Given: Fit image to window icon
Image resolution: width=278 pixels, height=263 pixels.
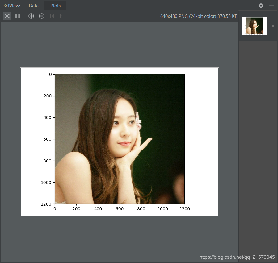Looking at the screenshot, I should (63, 16).
